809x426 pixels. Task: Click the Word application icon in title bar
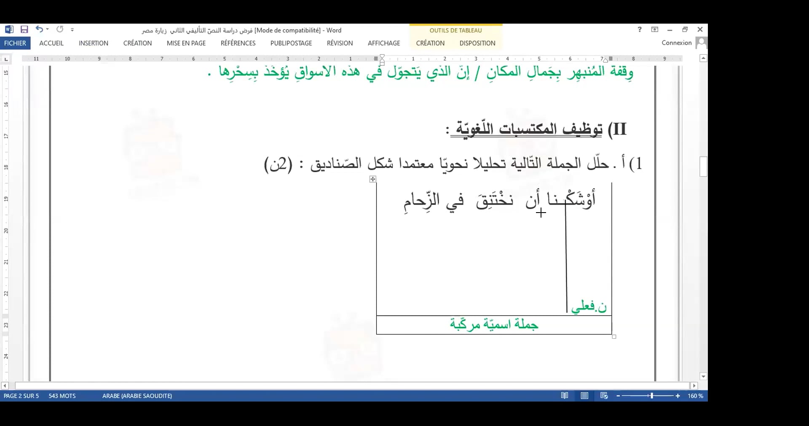pyautogui.click(x=9, y=30)
